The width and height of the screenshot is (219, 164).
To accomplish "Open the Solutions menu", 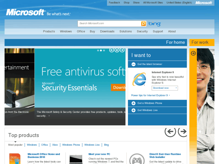I will click(126, 31).
